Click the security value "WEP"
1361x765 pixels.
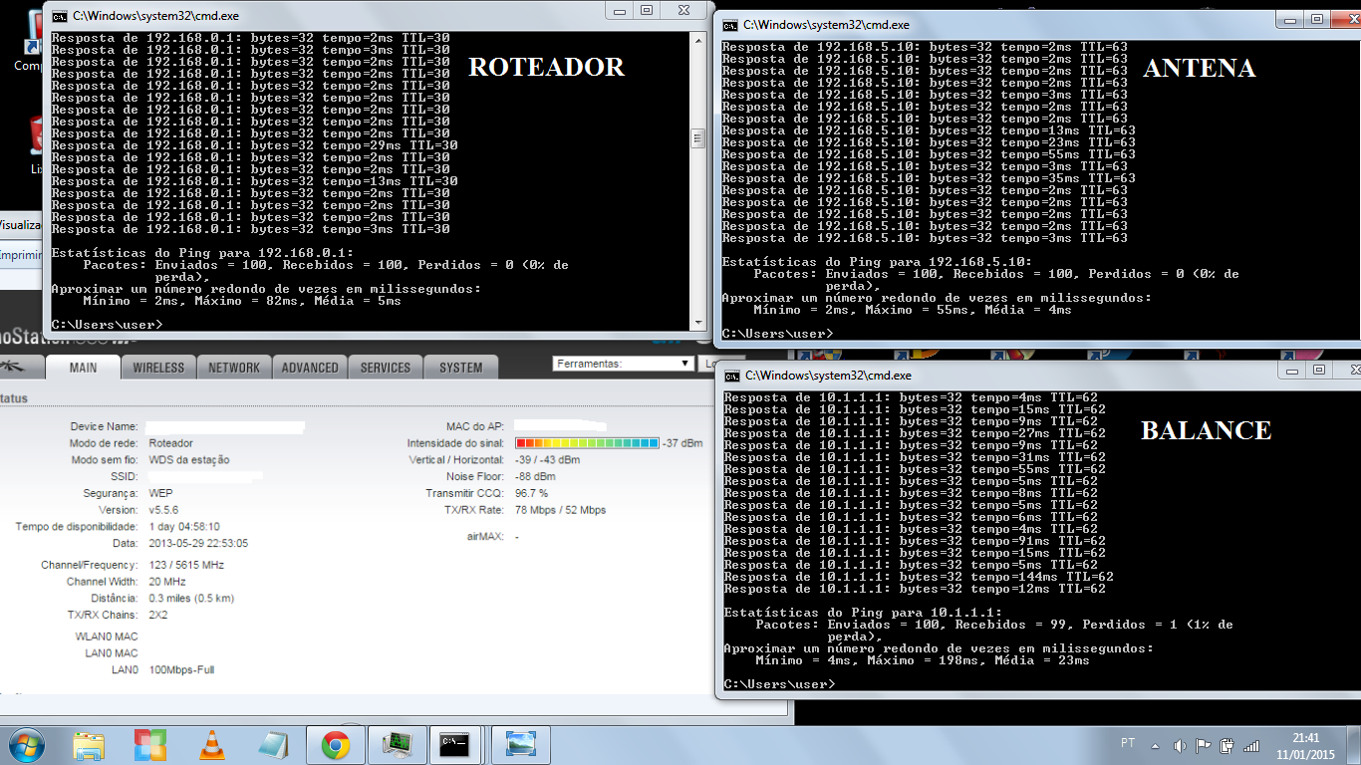coord(160,493)
